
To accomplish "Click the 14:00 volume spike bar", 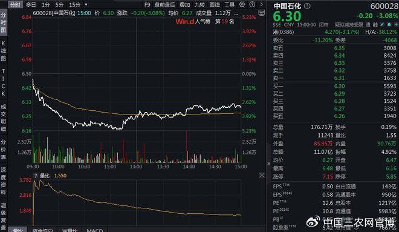I will click(187, 147).
